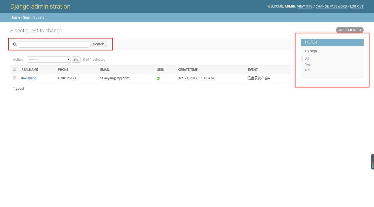
Task: Click the search magnifier icon
Action: [x=15, y=44]
